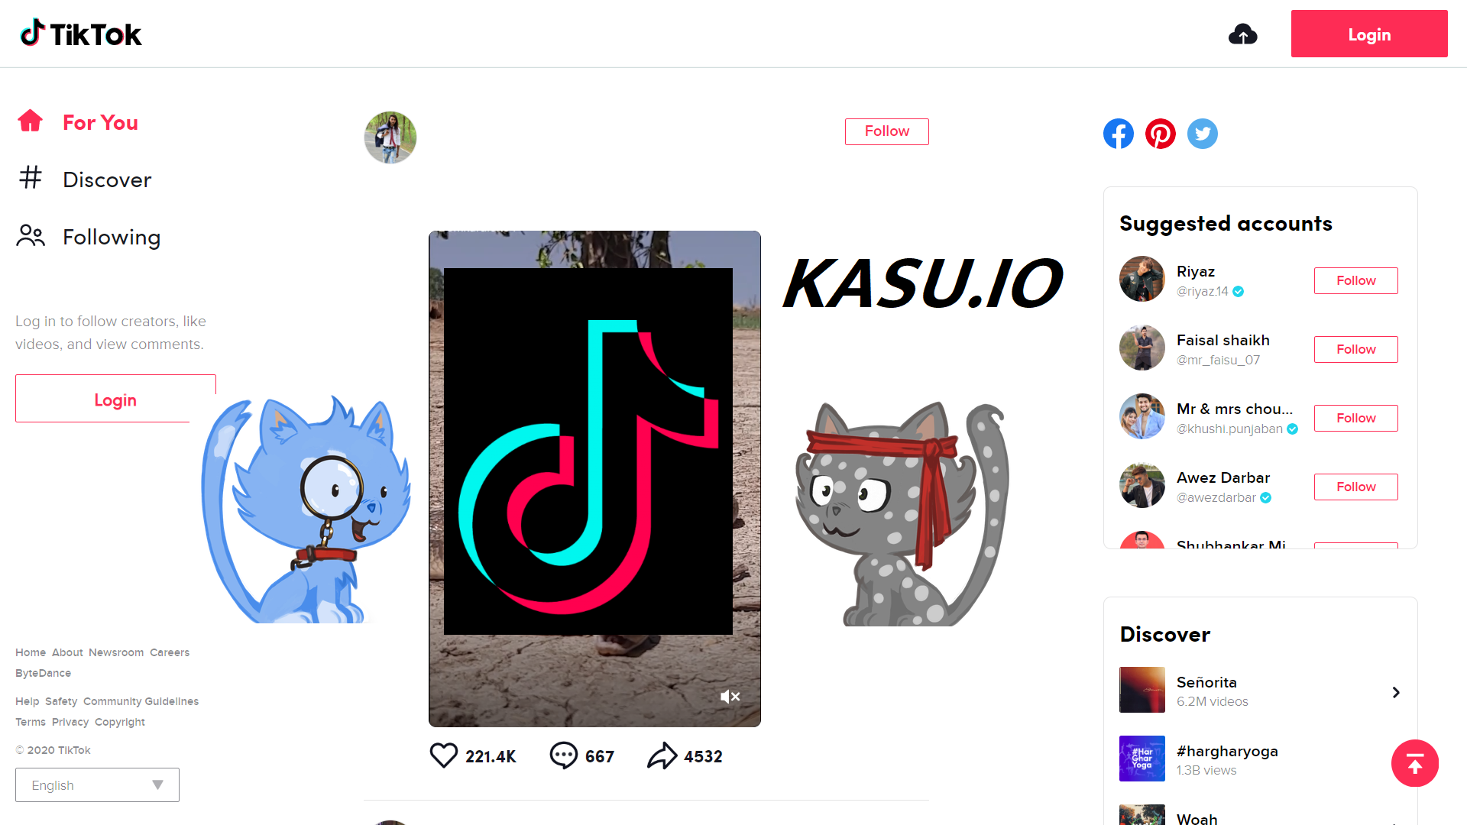1467x825 pixels.
Task: Click the share arrow showing 4532
Action: [662, 755]
